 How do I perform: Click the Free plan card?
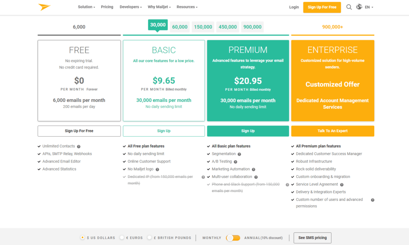click(x=79, y=80)
